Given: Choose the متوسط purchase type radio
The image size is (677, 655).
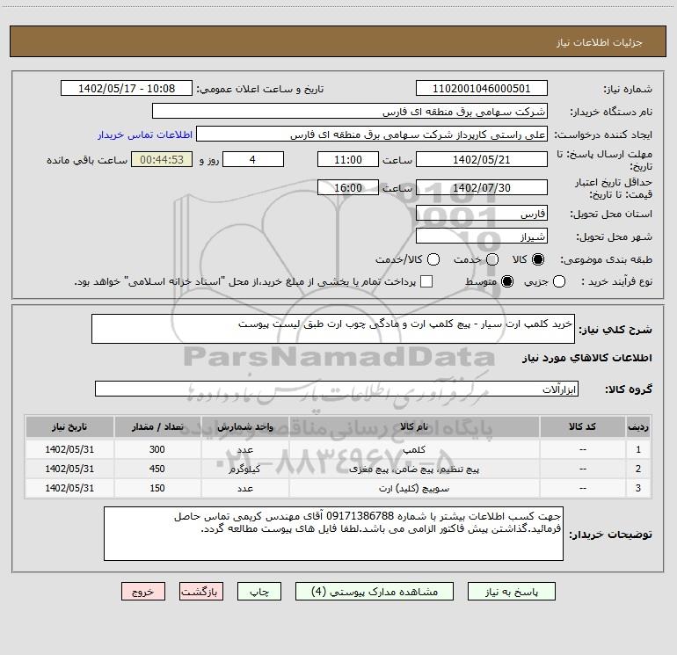Looking at the screenshot, I should (x=507, y=281).
